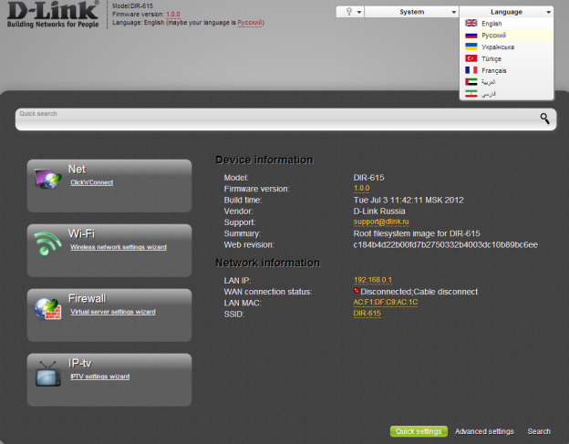Viewport: 569px width, 444px height.
Task: Click the Ukrainian flag icon
Action: 471,46
